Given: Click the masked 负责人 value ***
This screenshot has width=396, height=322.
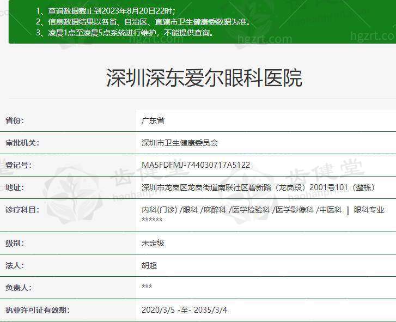Looking at the screenshot, I should 147,287.
